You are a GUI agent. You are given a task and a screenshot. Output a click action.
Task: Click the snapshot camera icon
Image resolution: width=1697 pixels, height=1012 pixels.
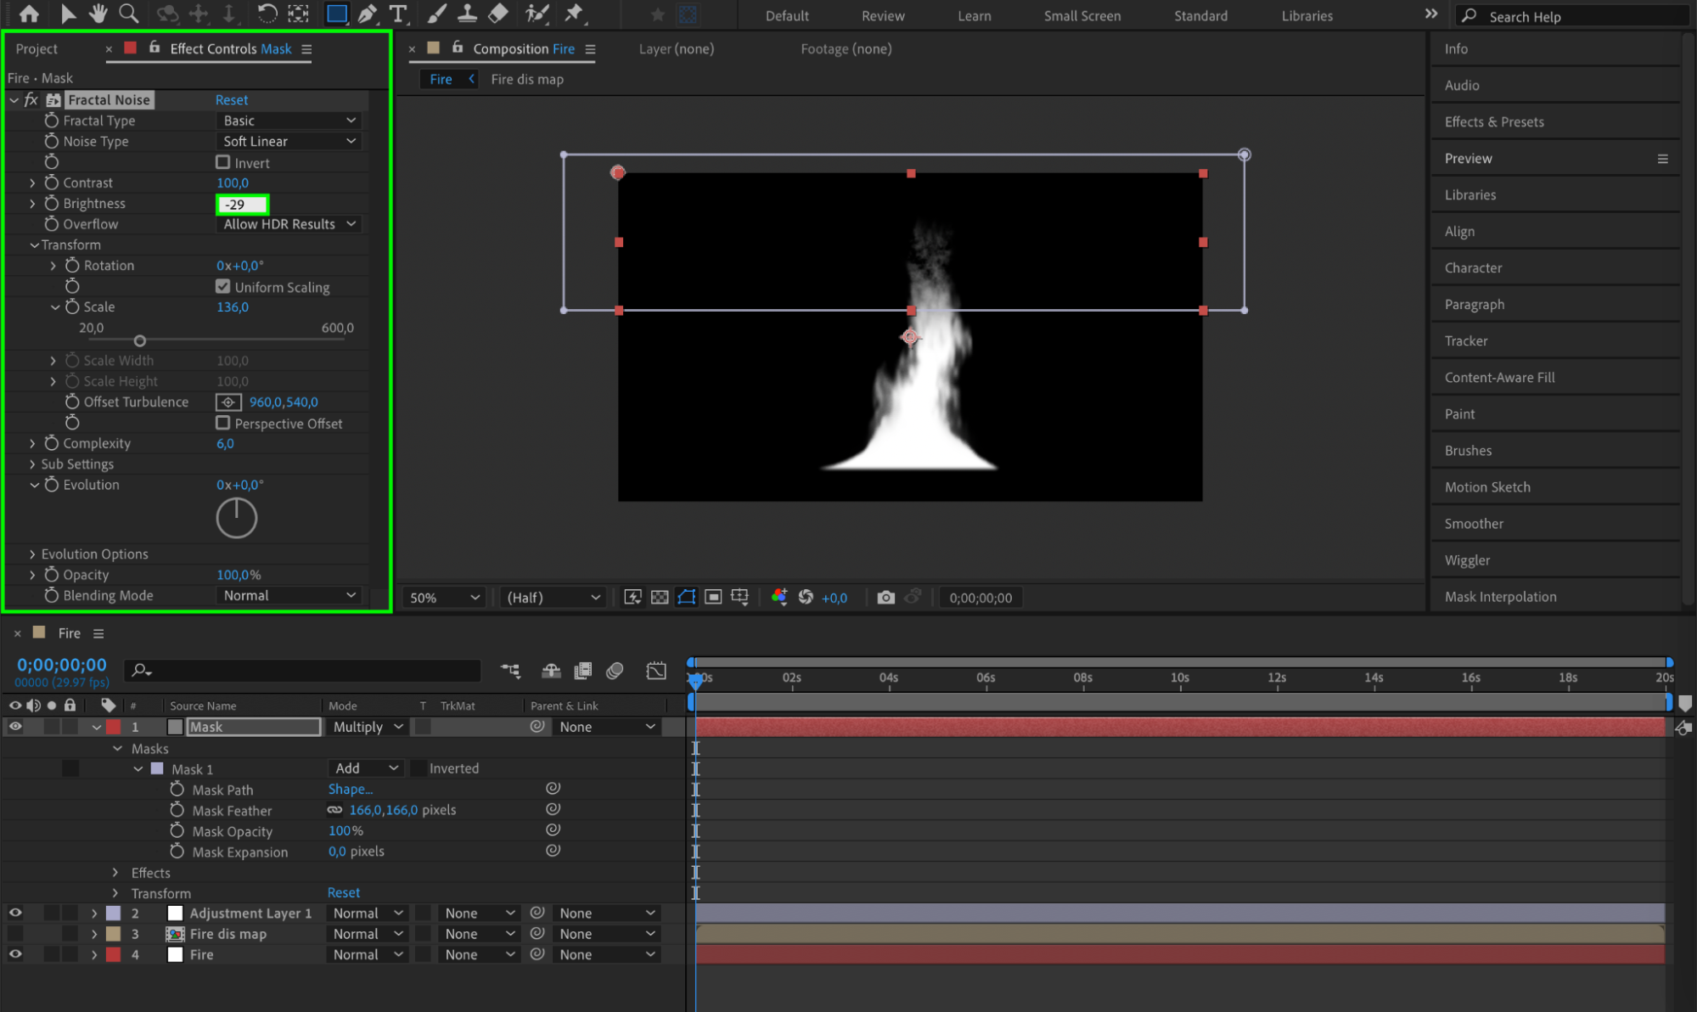[x=885, y=598]
